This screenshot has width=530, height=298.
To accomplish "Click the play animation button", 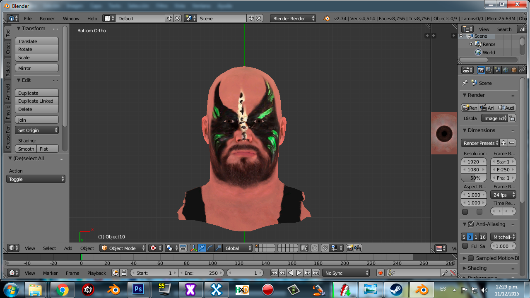I will (x=299, y=273).
